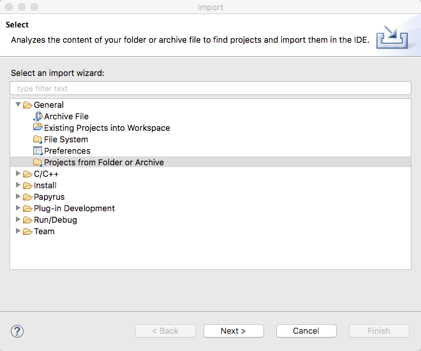Click the General folder icon
This screenshot has height=351, width=421.
[27, 105]
